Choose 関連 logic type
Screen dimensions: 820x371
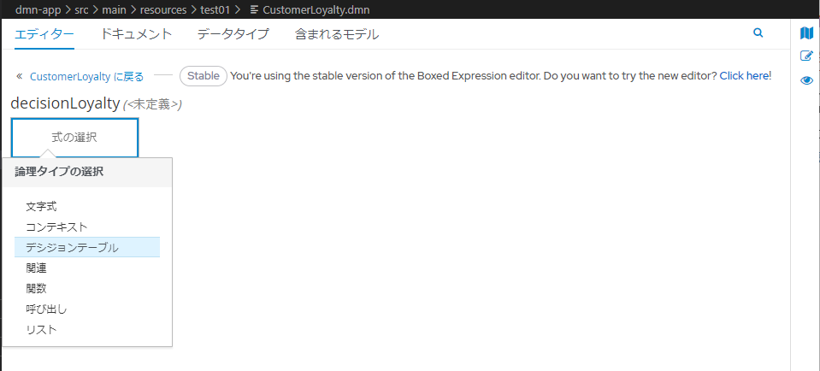87,268
